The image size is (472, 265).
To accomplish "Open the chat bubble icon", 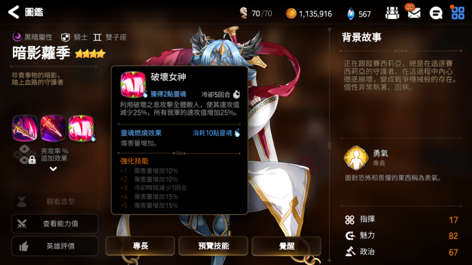I will pos(436,14).
